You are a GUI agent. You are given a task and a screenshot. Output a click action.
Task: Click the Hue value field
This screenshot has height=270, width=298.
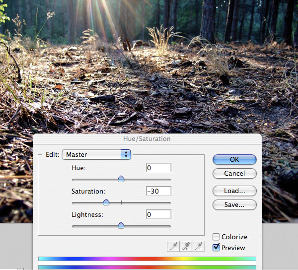[x=158, y=168]
